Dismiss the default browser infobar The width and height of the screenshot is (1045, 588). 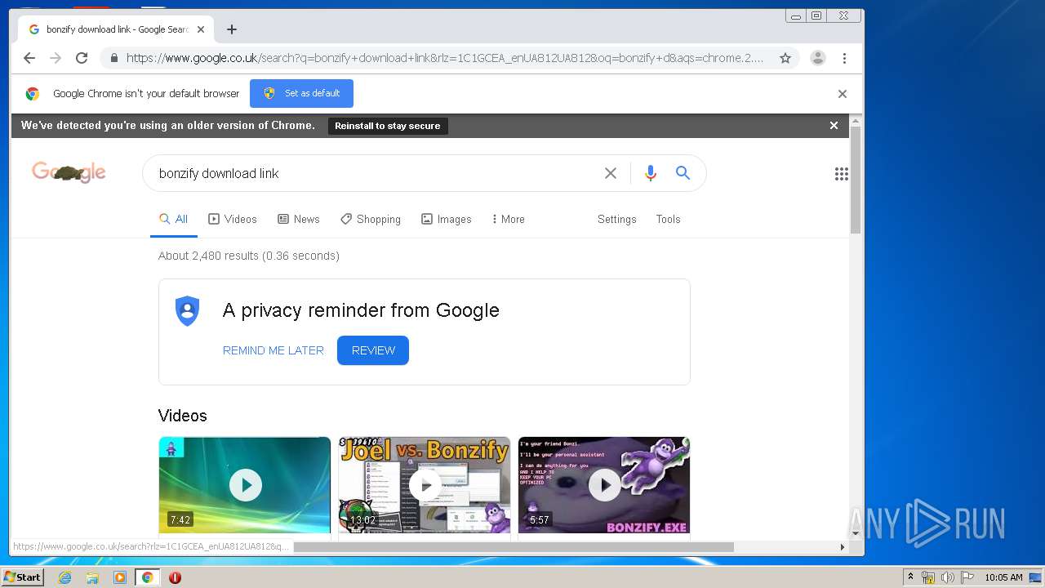coord(843,94)
